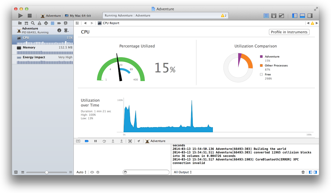Toggle the utilities panel visibility
Screen dimensions: 331x193
click(x=310, y=16)
